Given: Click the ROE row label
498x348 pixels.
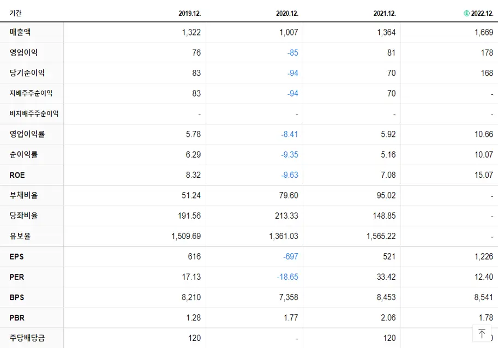Looking at the screenshot, I should (17, 175).
